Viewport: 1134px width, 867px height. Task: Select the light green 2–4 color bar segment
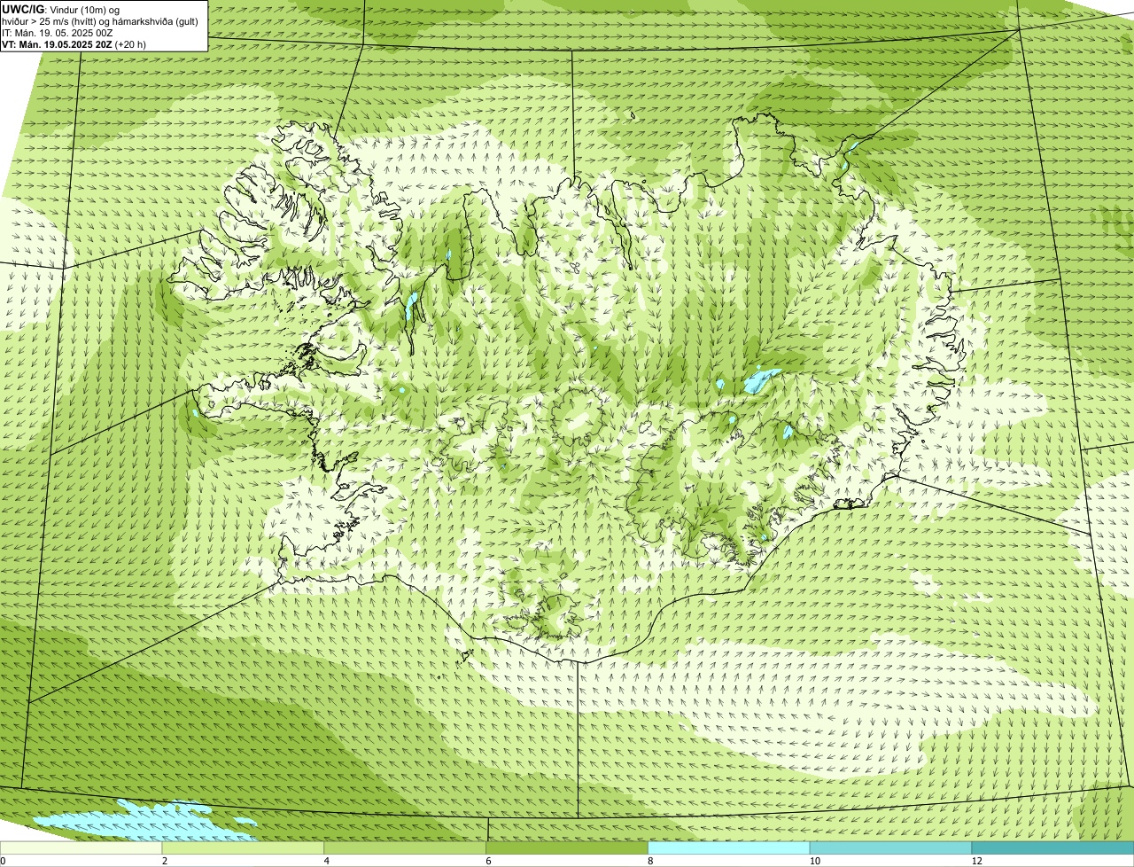coord(244,847)
